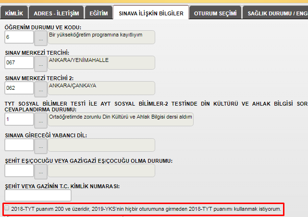The height and width of the screenshot is (217, 308).
Task: Click the ellipsis button beside Sınav Merkezi Tercihi
Action: tap(40, 63)
